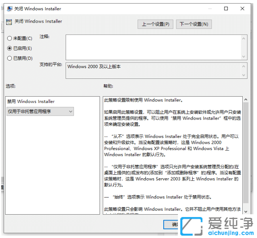Click the help panel vertical scrollbar thumb
Image resolution: width=257 pixels, height=238 pixels.
tap(246, 152)
